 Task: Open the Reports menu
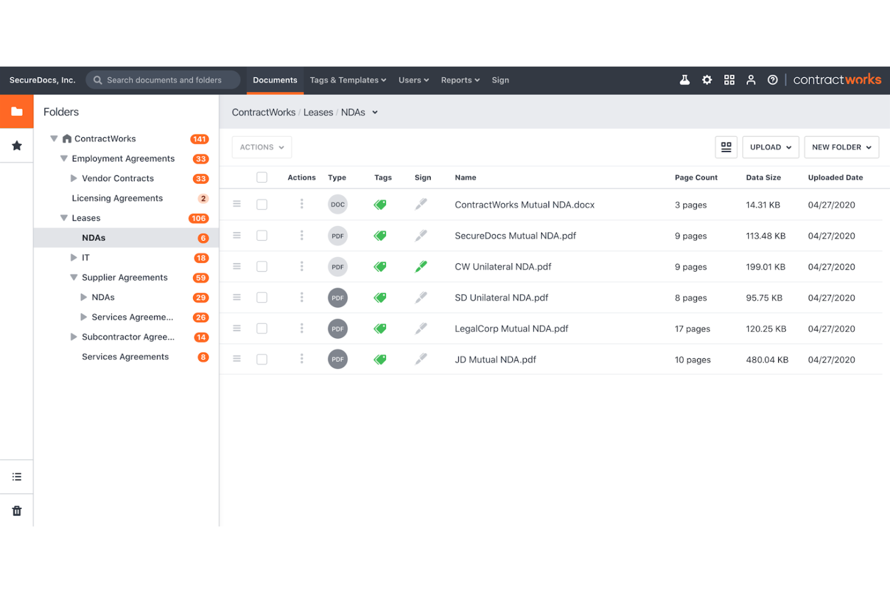(x=460, y=80)
